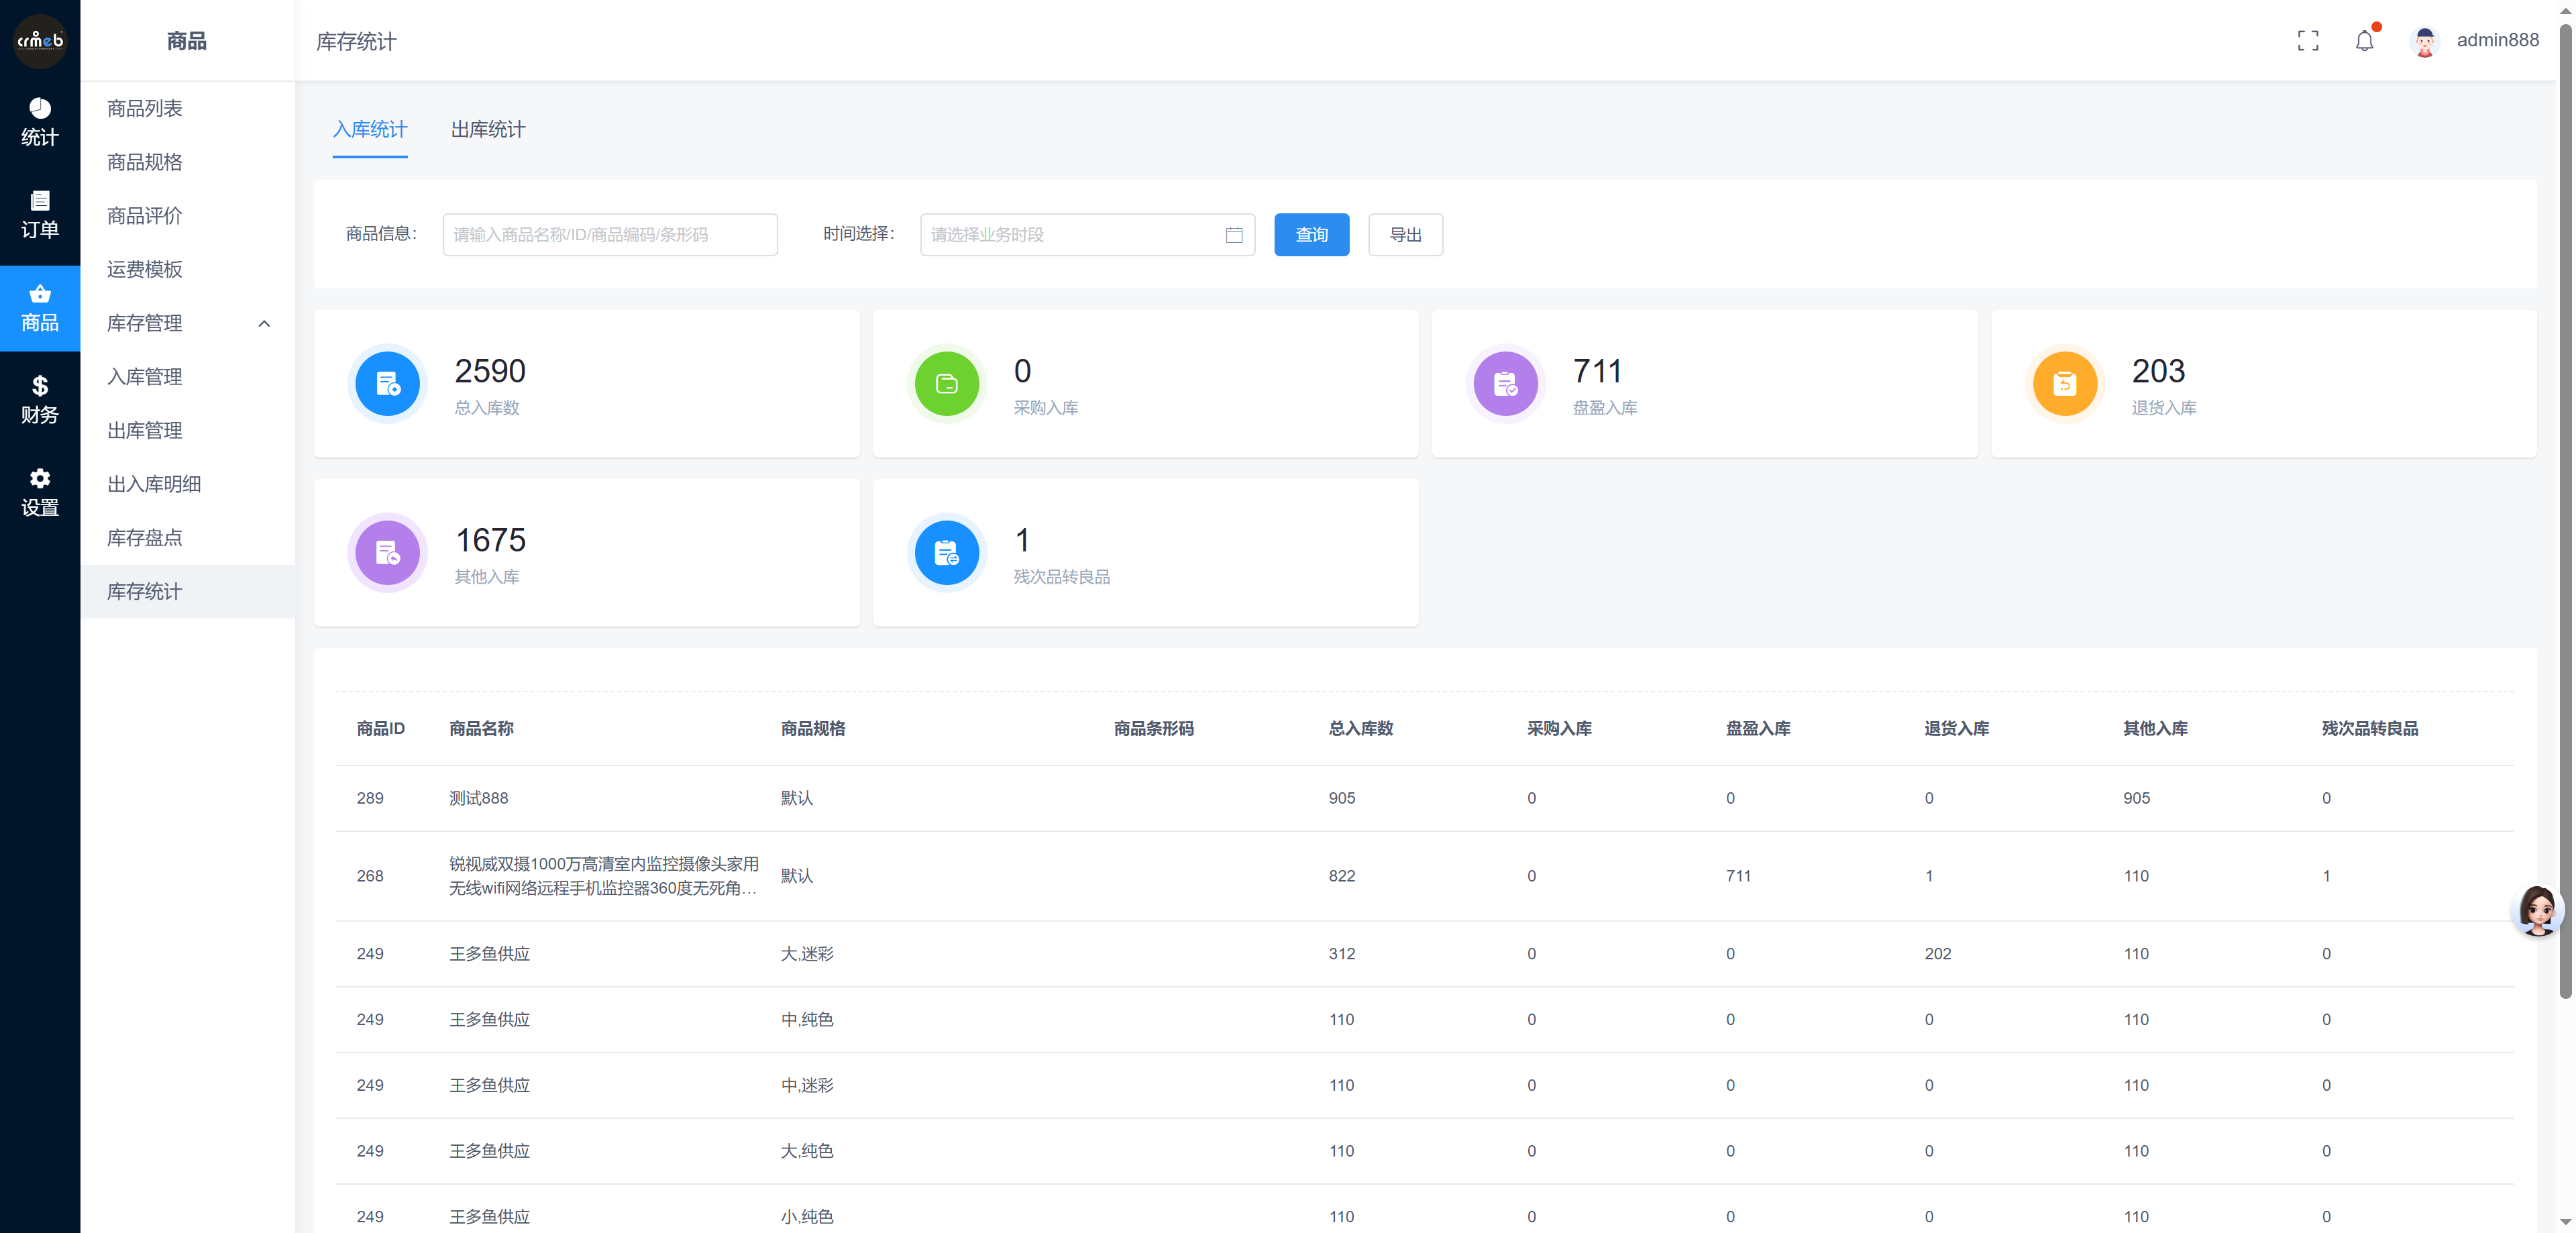Open the 财务 sidebar section
This screenshot has height=1233, width=2576.
tap(40, 399)
